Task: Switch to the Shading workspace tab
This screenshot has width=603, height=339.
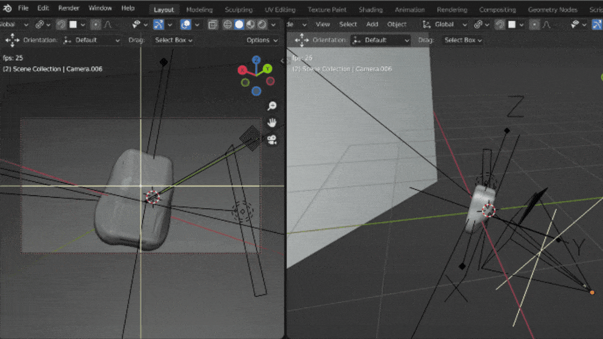Action: [x=371, y=10]
